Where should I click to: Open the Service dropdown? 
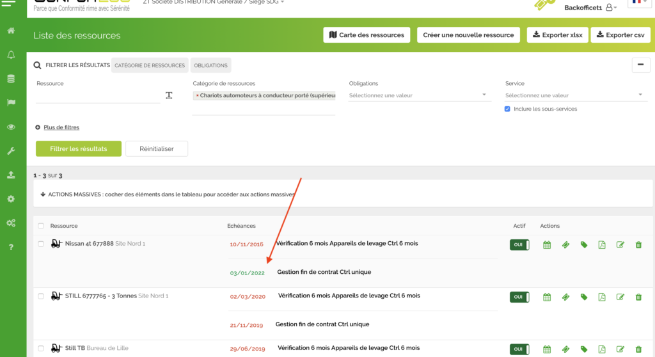coord(574,95)
